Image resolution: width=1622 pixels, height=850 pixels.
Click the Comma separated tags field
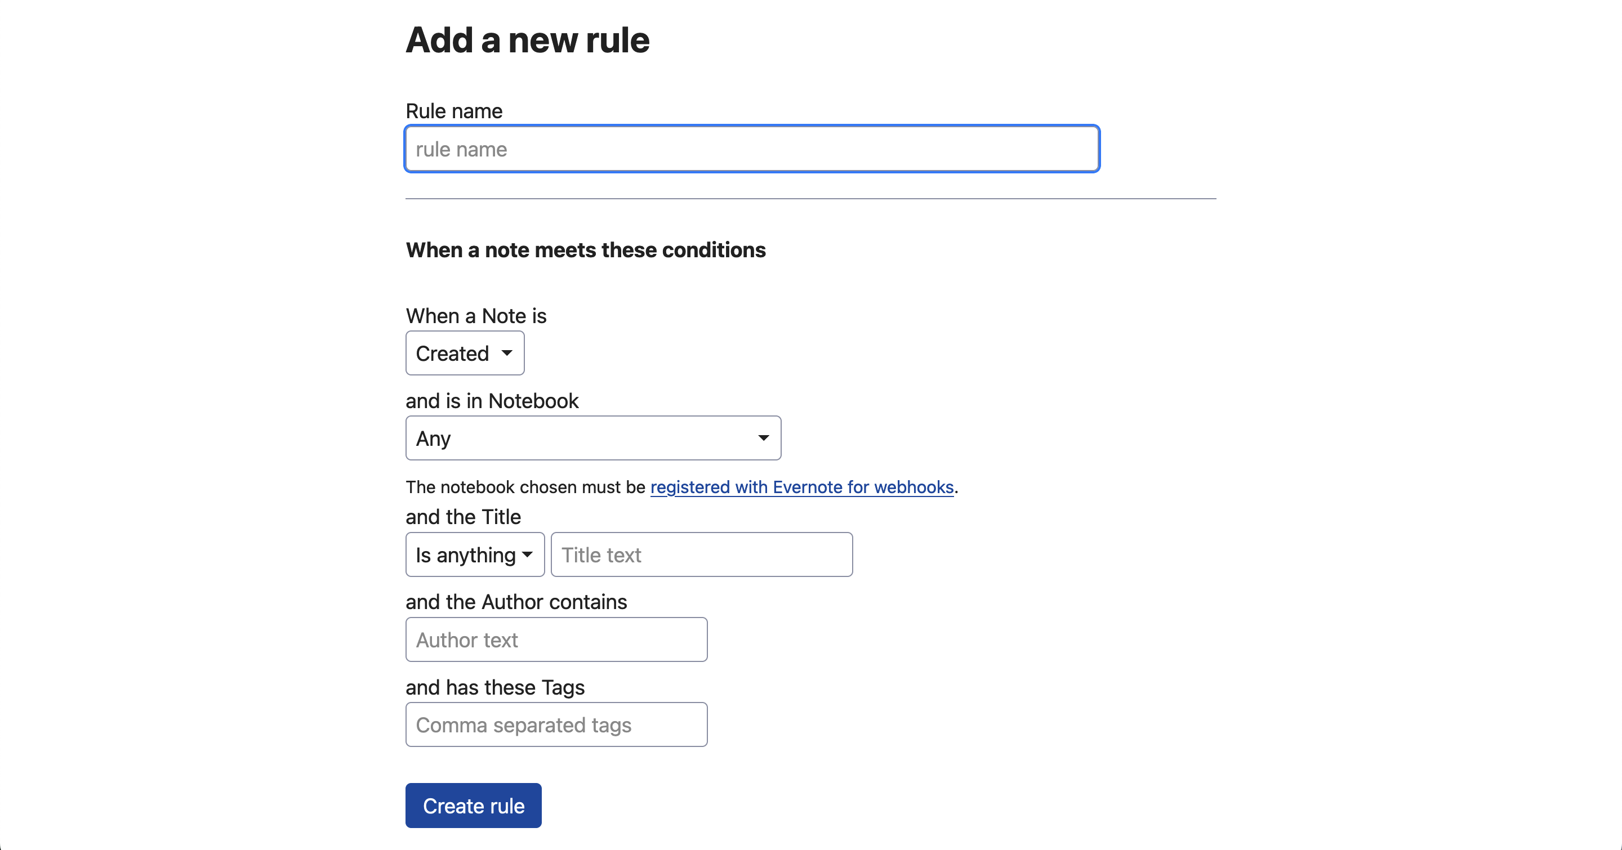point(556,725)
